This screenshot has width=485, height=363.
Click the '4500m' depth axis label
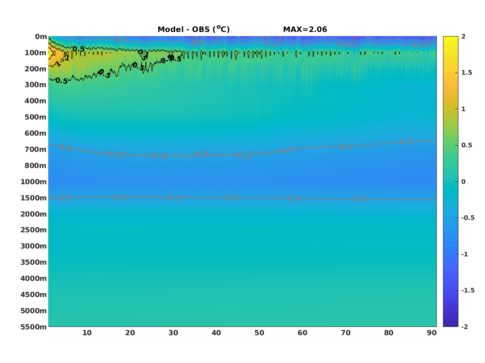coord(34,295)
